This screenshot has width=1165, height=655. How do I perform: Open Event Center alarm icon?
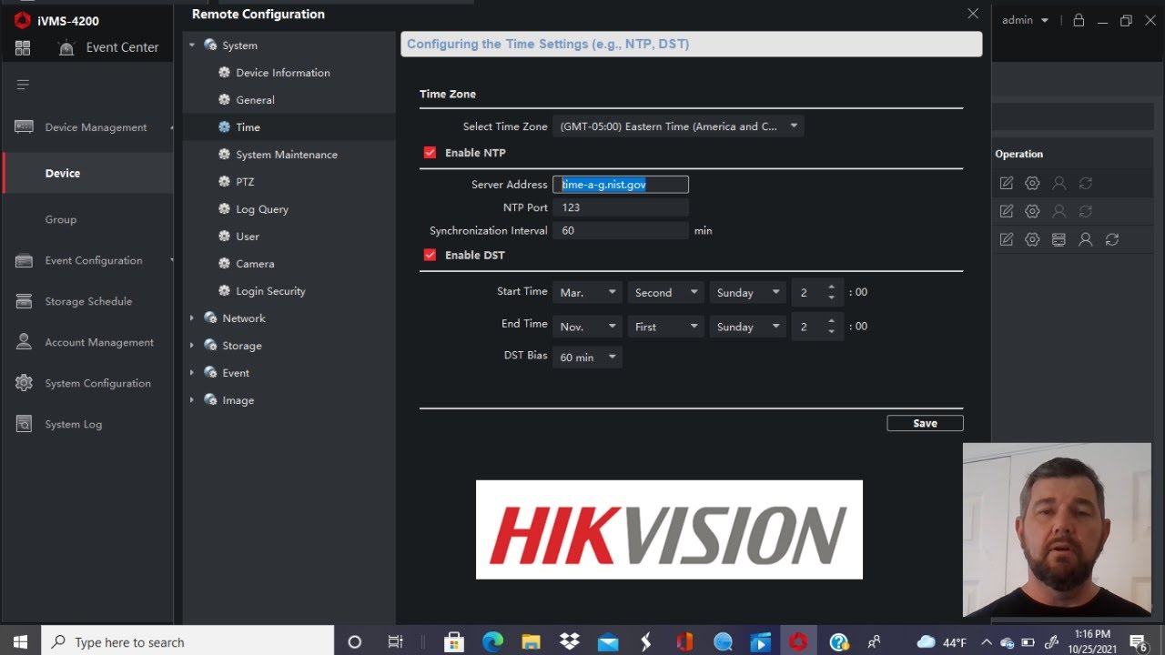[x=66, y=47]
